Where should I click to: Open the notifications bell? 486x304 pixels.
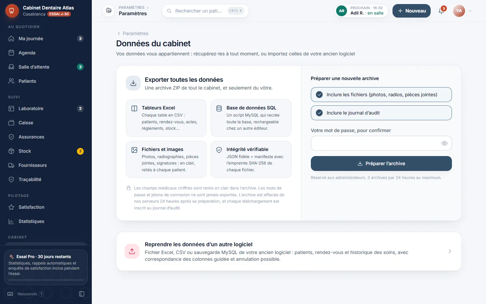[441, 11]
